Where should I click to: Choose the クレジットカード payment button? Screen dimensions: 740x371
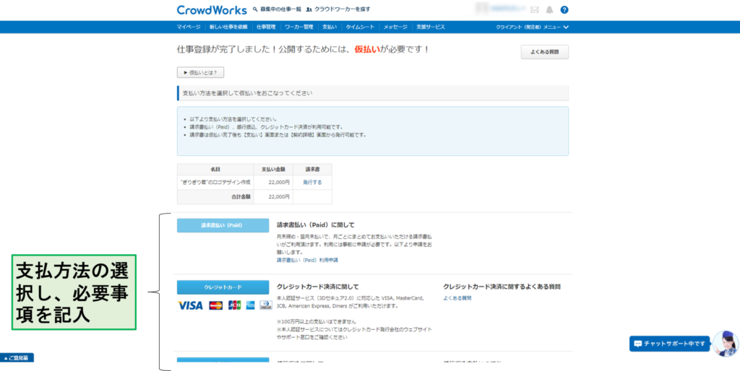(x=223, y=287)
